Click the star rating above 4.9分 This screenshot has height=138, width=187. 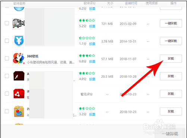point(87,73)
